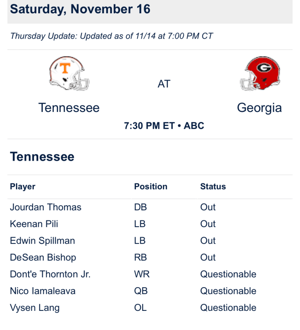Sort by the Position column header
Viewport: 300px width, 330px height.
pos(151,187)
